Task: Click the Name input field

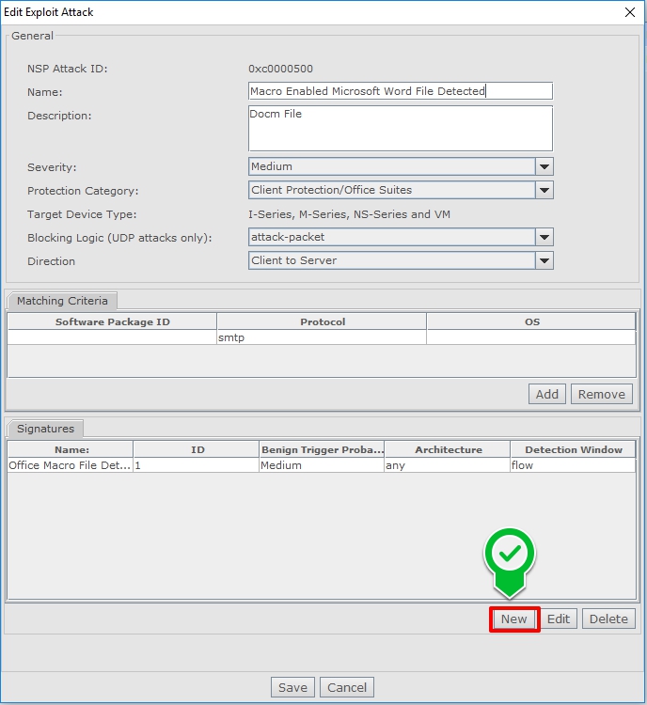Action: pyautogui.click(x=401, y=91)
